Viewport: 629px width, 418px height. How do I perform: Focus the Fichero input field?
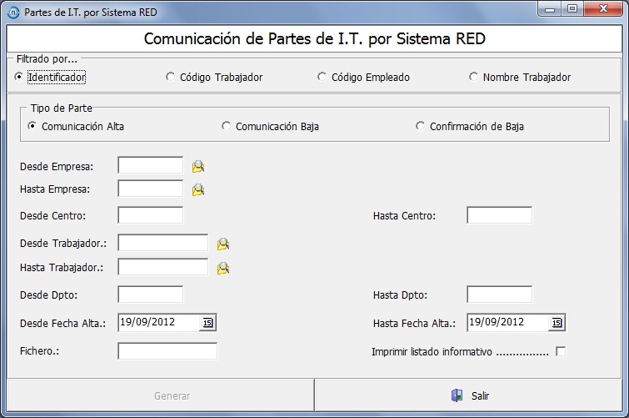coord(167,351)
